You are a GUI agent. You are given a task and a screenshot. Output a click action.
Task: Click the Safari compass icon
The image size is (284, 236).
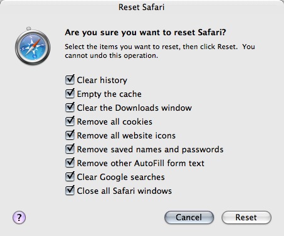click(33, 46)
